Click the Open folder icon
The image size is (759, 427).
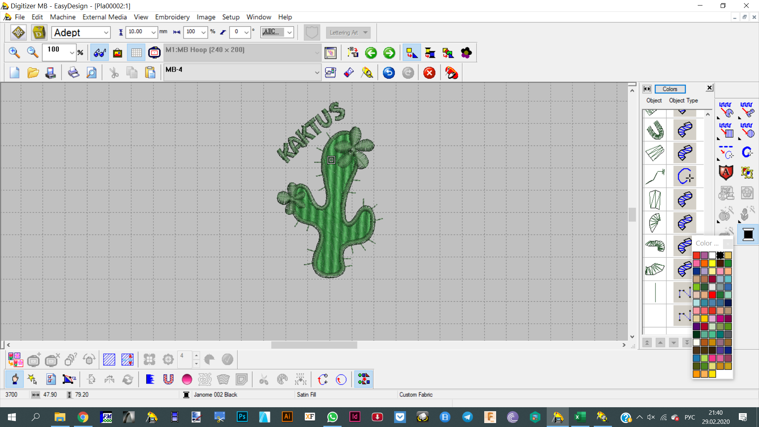33,73
